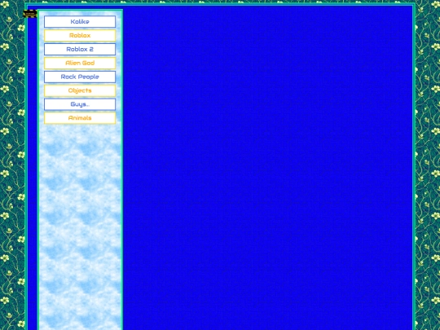Click the small black-and-yellow badge icon
The width and height of the screenshot is (440, 330).
point(30,14)
